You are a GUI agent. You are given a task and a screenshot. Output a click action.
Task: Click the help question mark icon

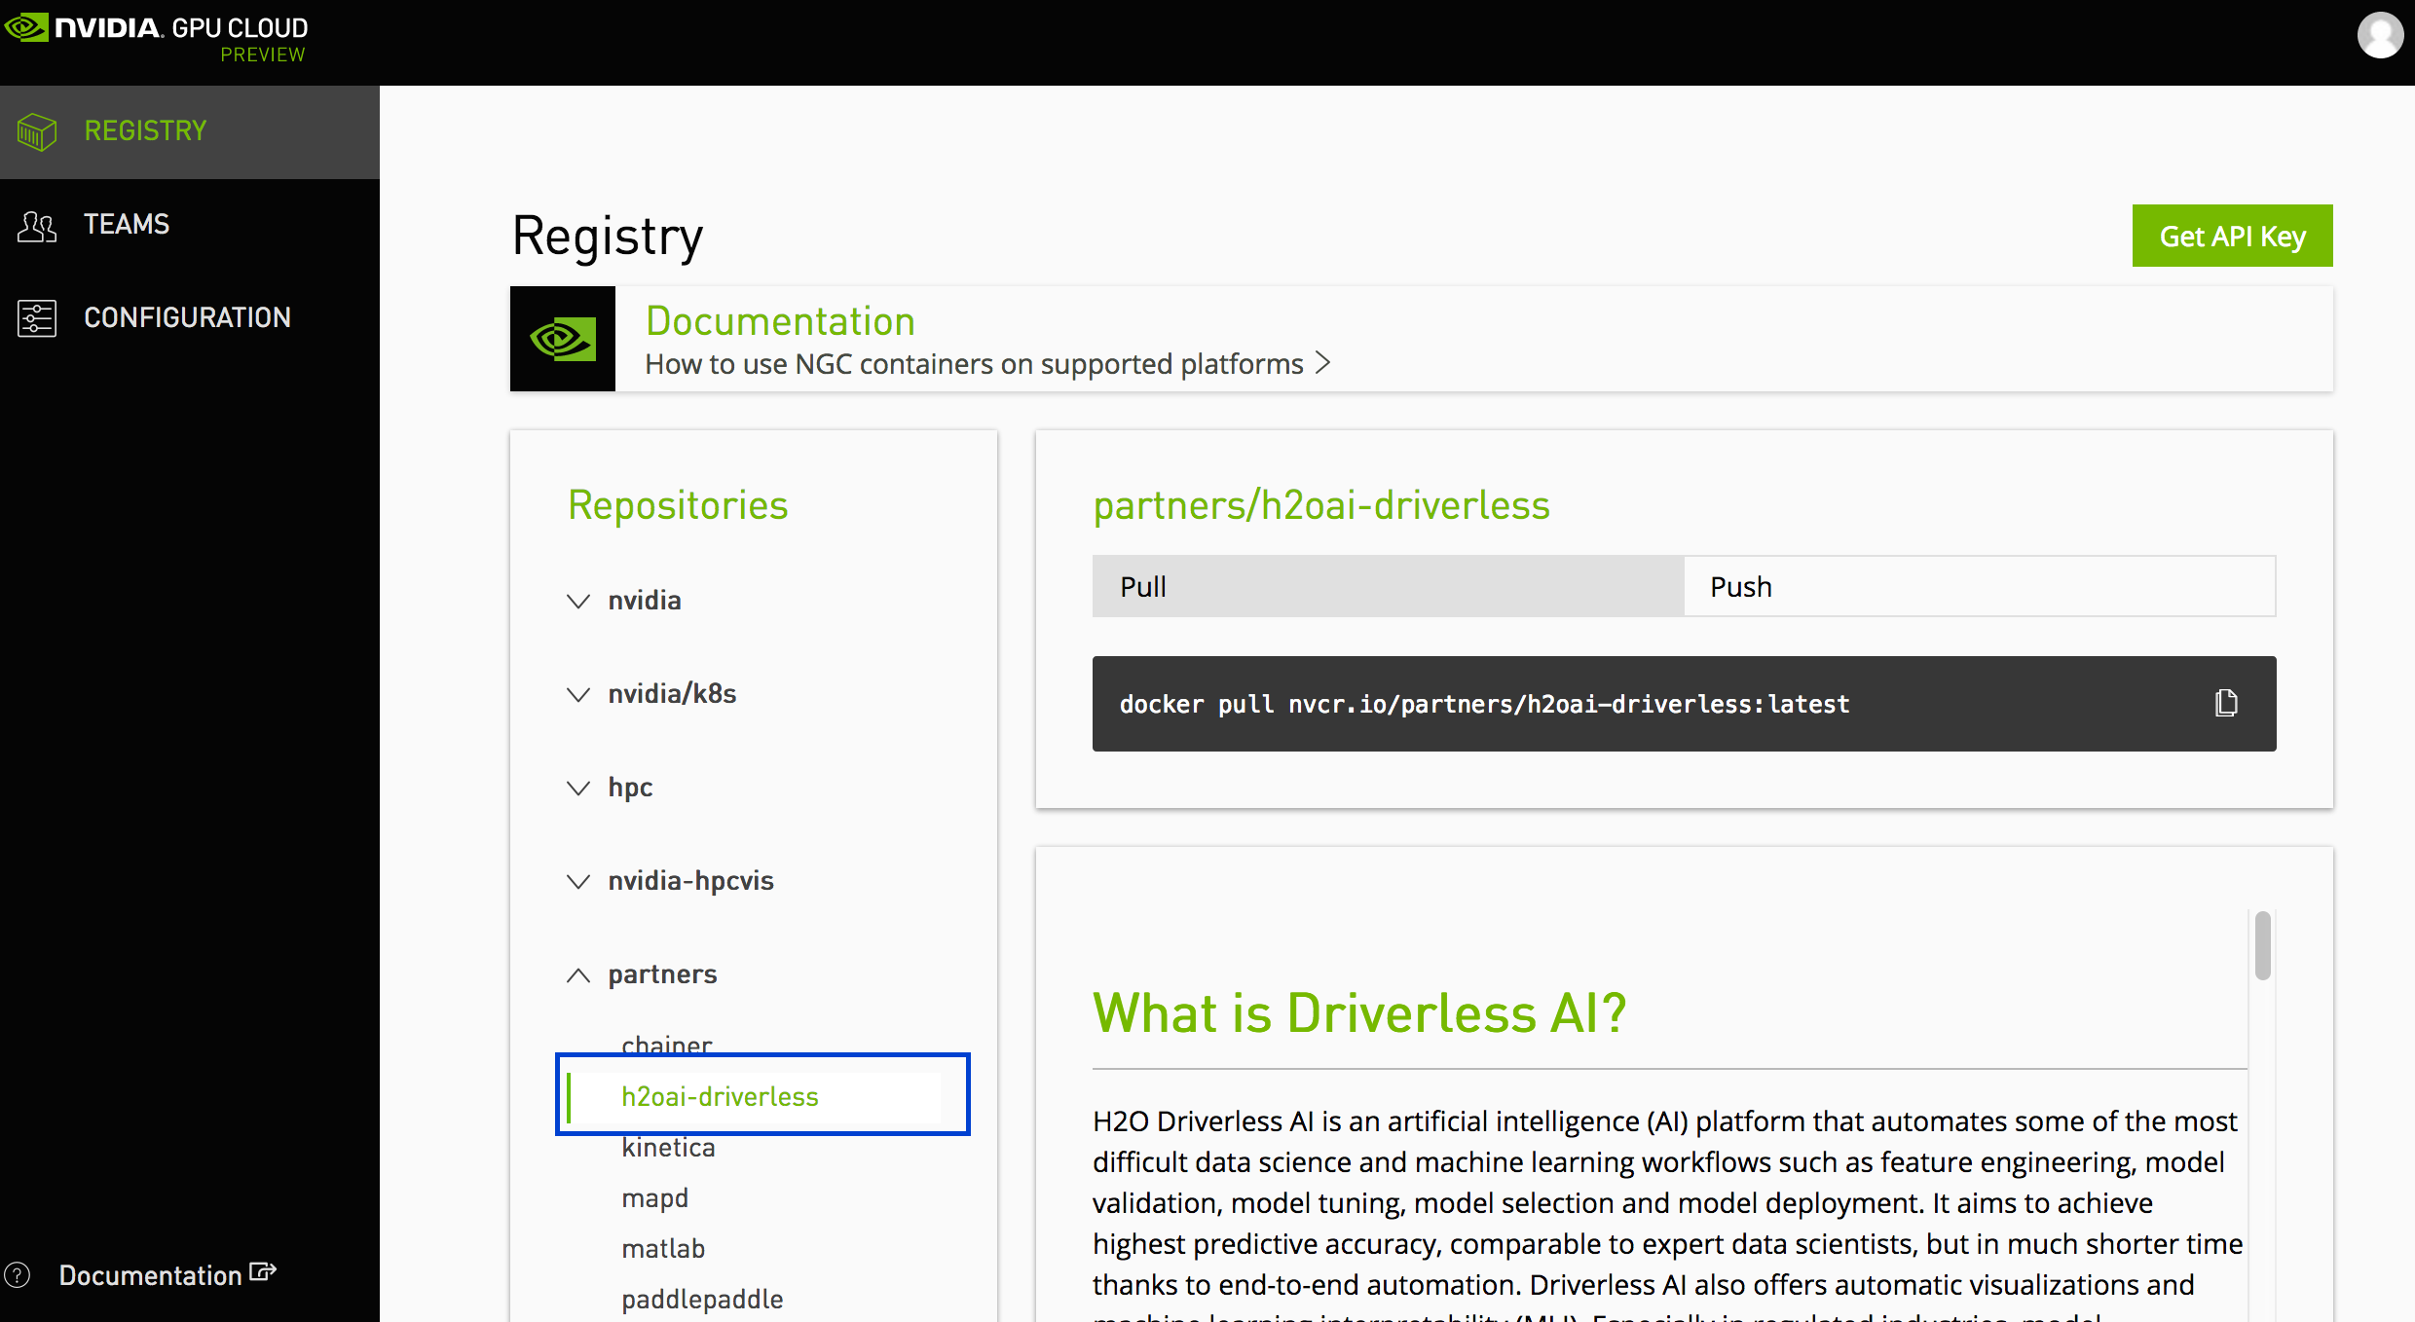pyautogui.click(x=18, y=1275)
